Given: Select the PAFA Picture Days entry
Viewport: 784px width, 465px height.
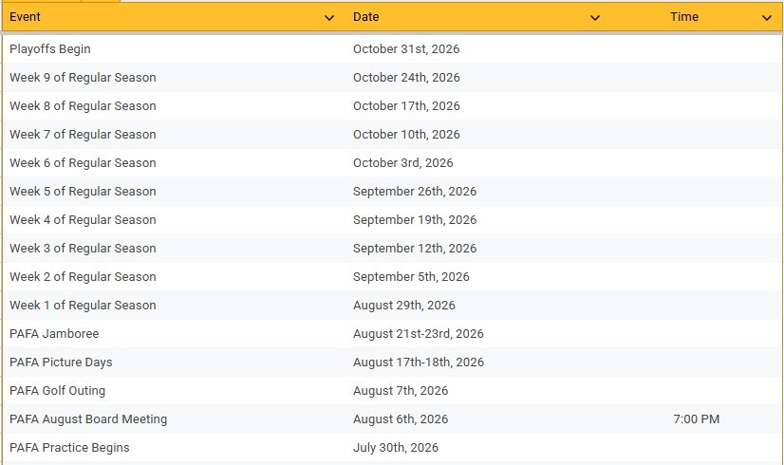Looking at the screenshot, I should 61,363.
